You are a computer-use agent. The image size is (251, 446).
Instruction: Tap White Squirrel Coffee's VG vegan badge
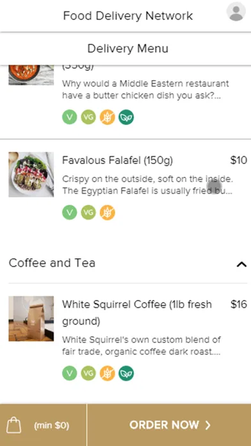tap(88, 373)
